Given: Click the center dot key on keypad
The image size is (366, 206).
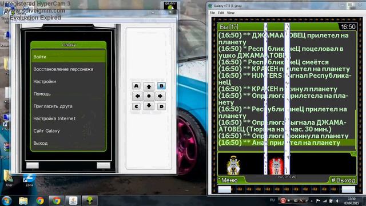Looking at the screenshot, I should 149,96.
